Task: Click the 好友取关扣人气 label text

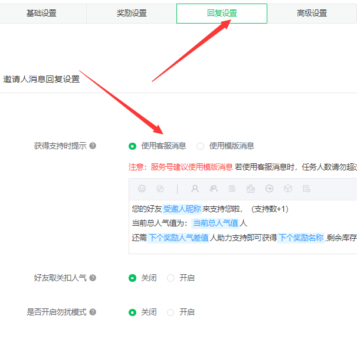Action: click(60, 278)
